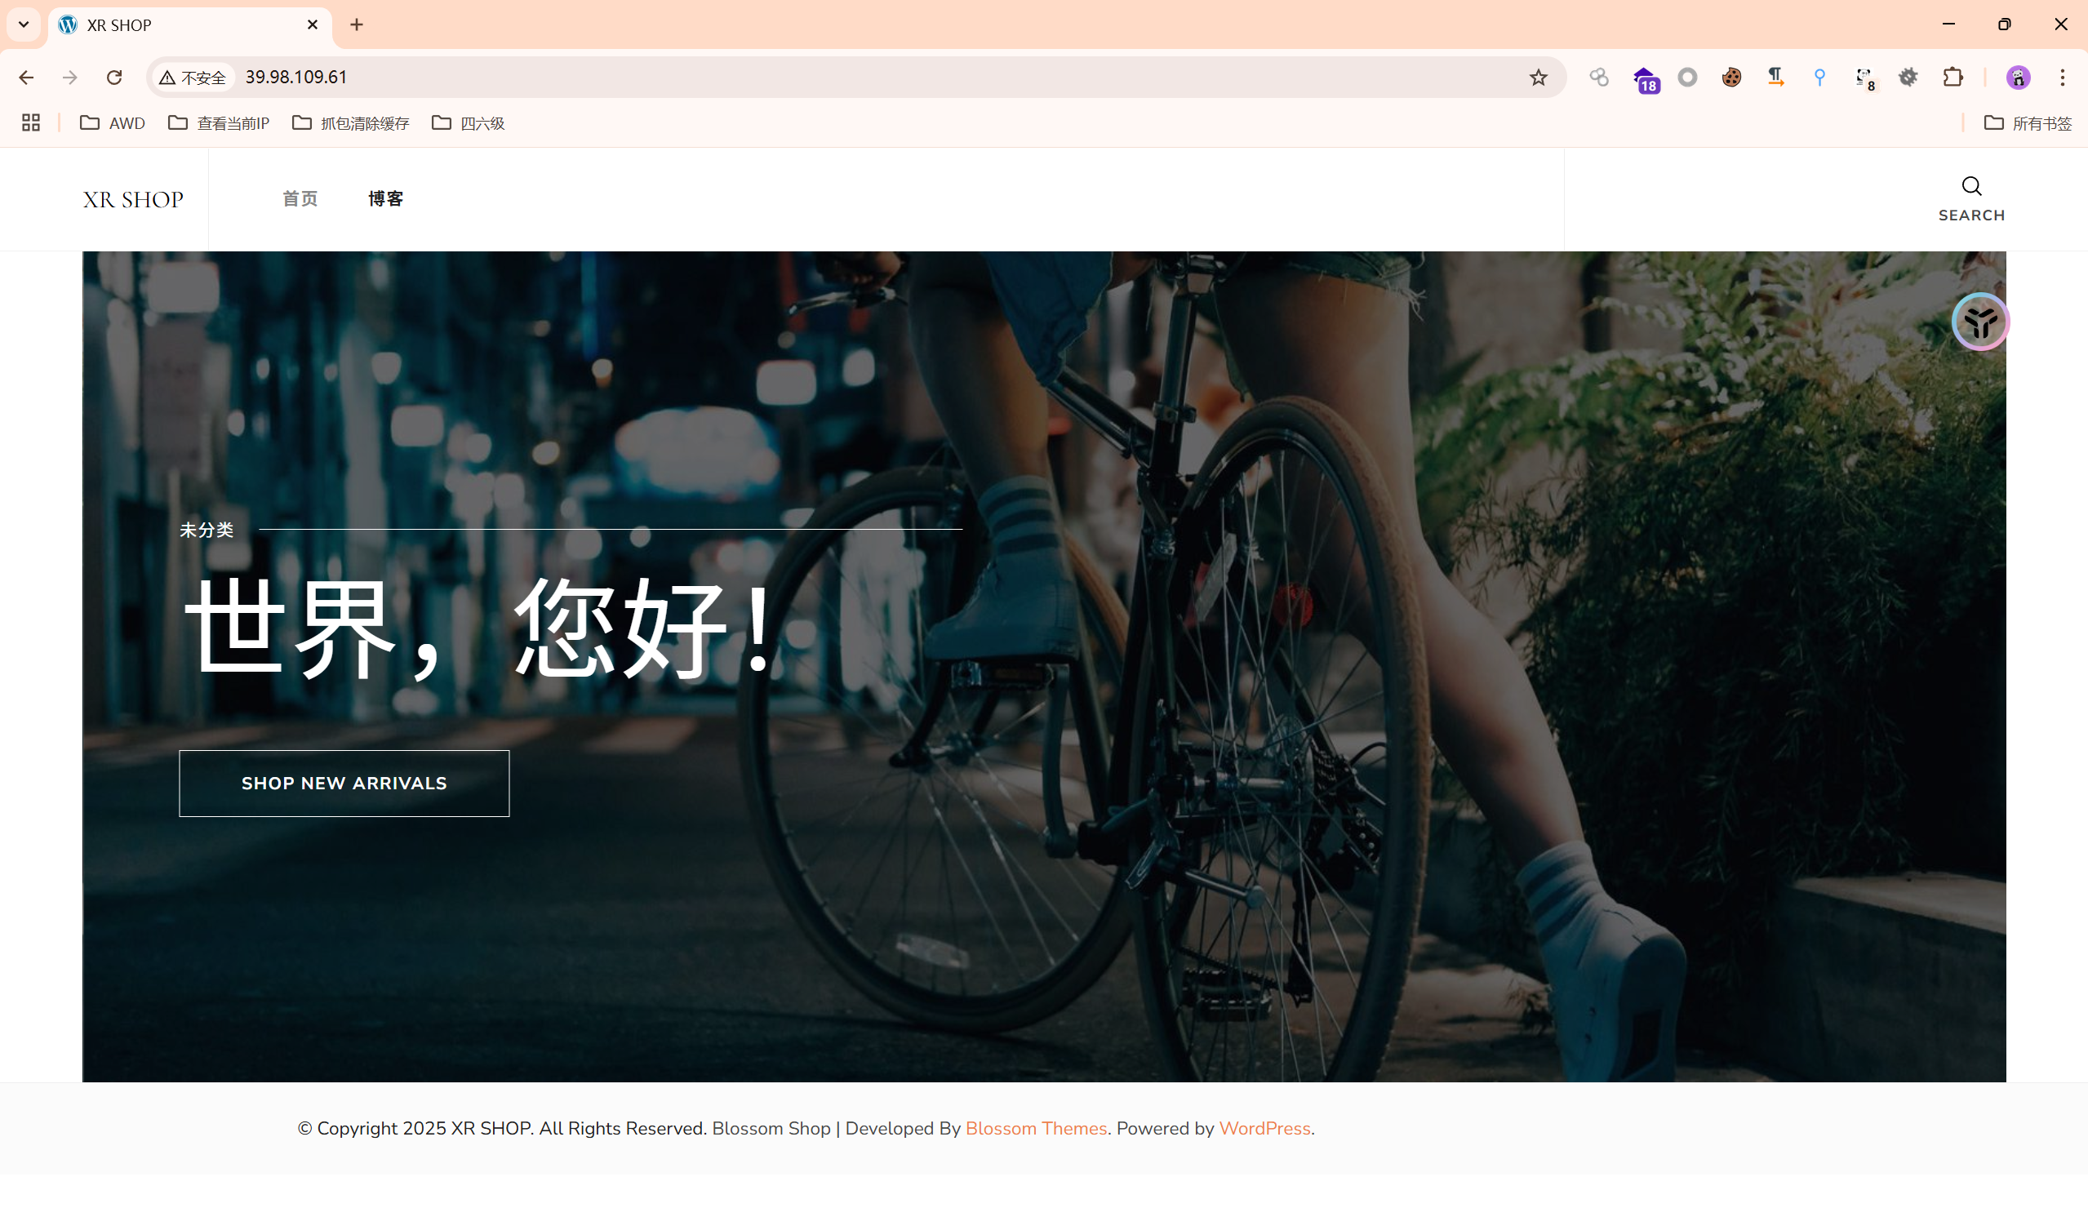Open the AWD bookmarks folder
Viewport: 2088px width, 1208px height.
coord(112,123)
